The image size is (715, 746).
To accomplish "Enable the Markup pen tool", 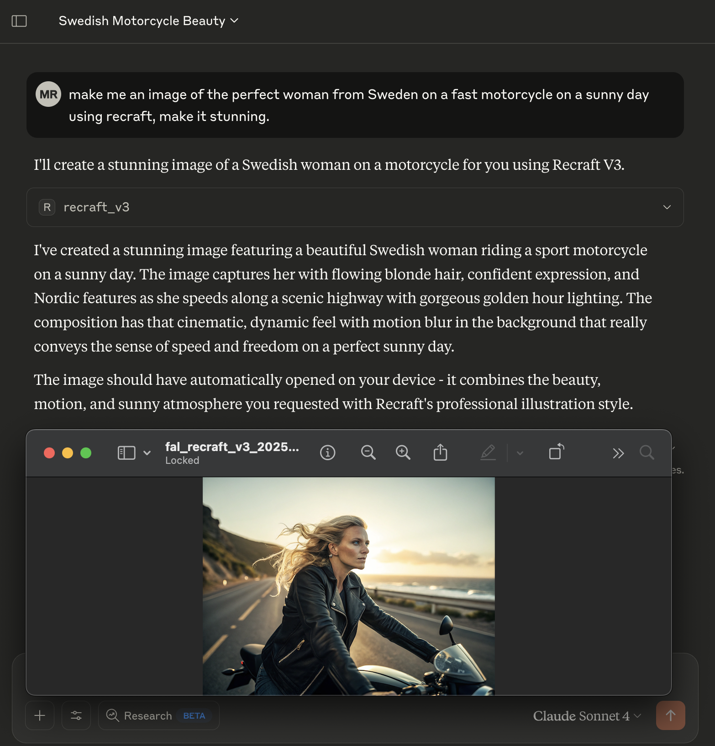I will tap(488, 453).
